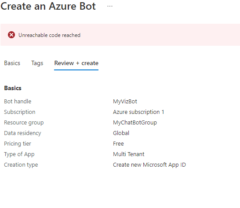Click the Basics section heading
The height and width of the screenshot is (208, 240).
(13, 88)
